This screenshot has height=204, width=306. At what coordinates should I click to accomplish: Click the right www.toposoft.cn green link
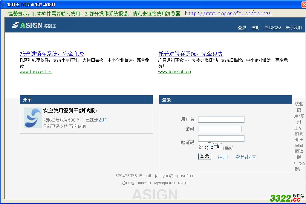pyautogui.click(x=175, y=72)
